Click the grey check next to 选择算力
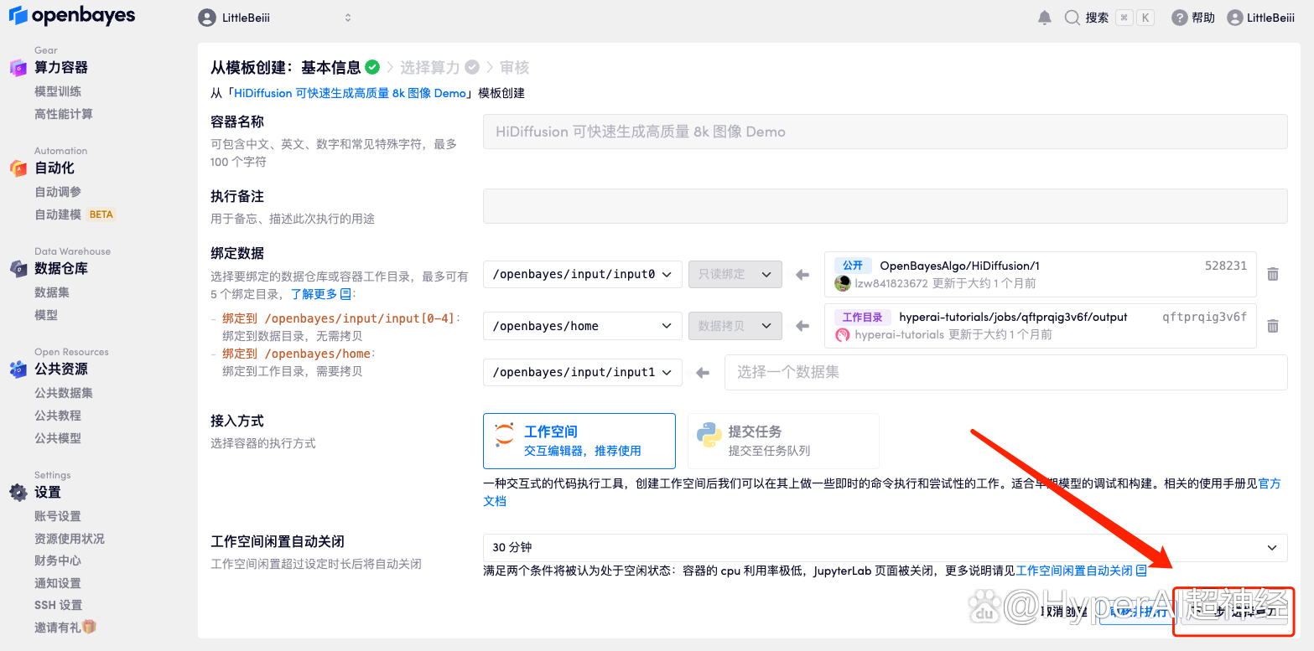1314x651 pixels. click(x=472, y=67)
